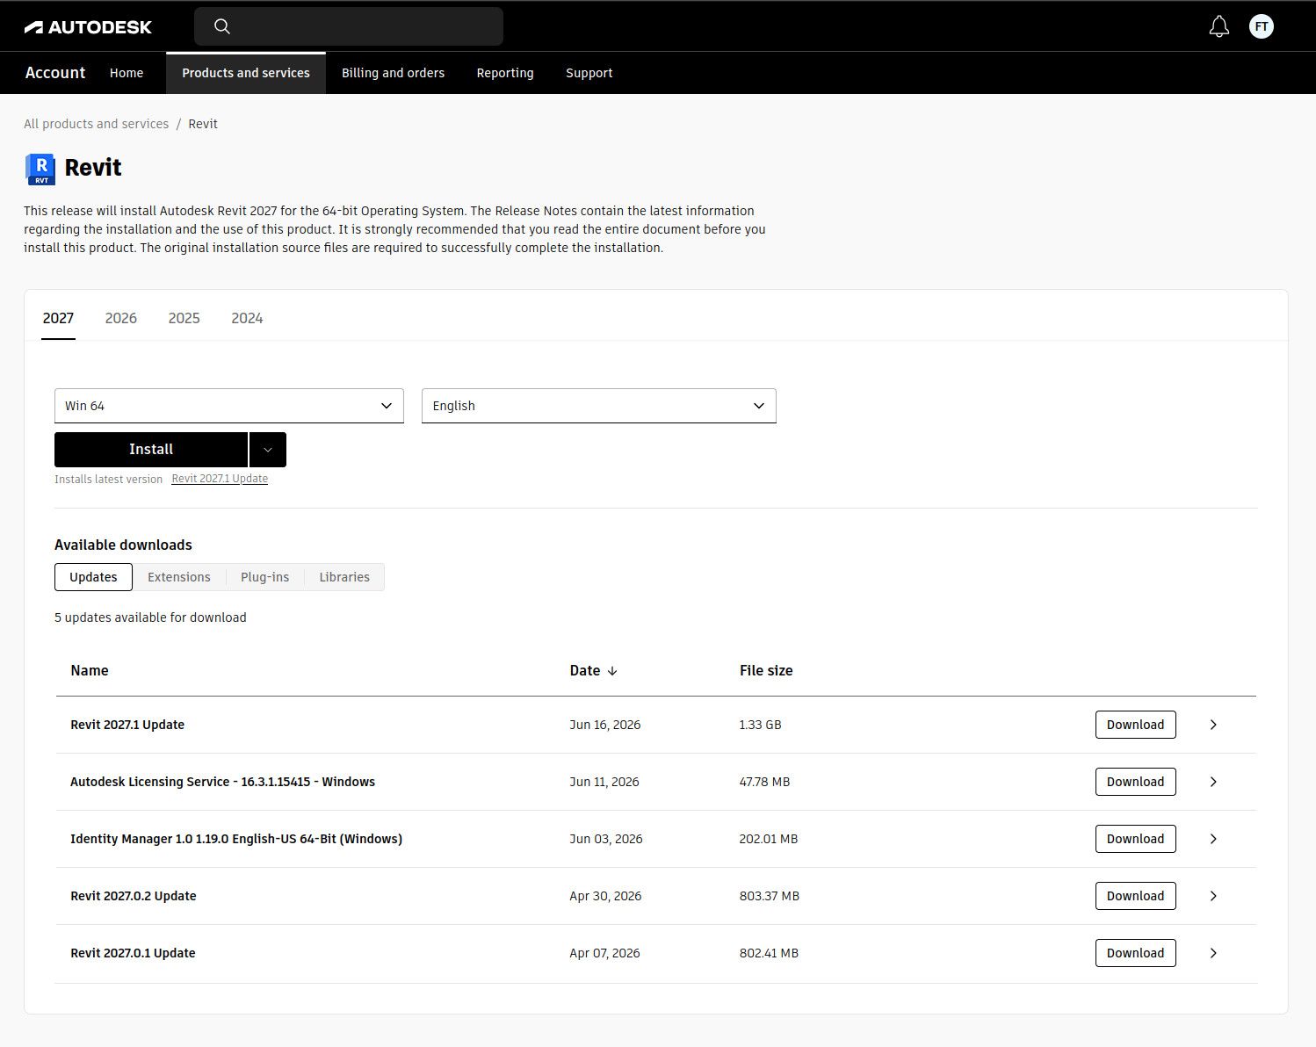Screen dimensions: 1316x1047
Task: Open the Revit 2027.1 Update link
Action: pos(220,479)
